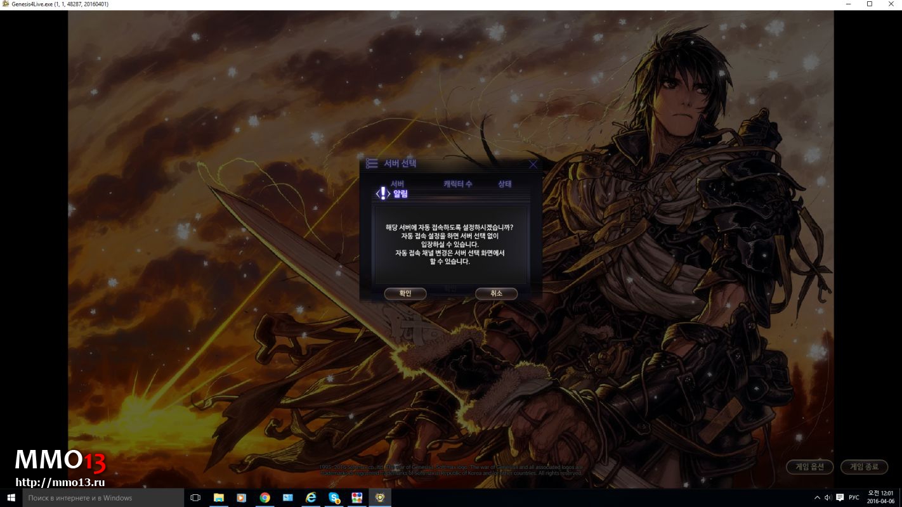Focus the Windows taskbar search field
Image resolution: width=902 pixels, height=507 pixels.
[x=103, y=497]
